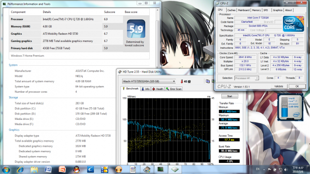Click the volume speaker tray icon
The width and height of the screenshot is (310, 174).
click(x=286, y=170)
